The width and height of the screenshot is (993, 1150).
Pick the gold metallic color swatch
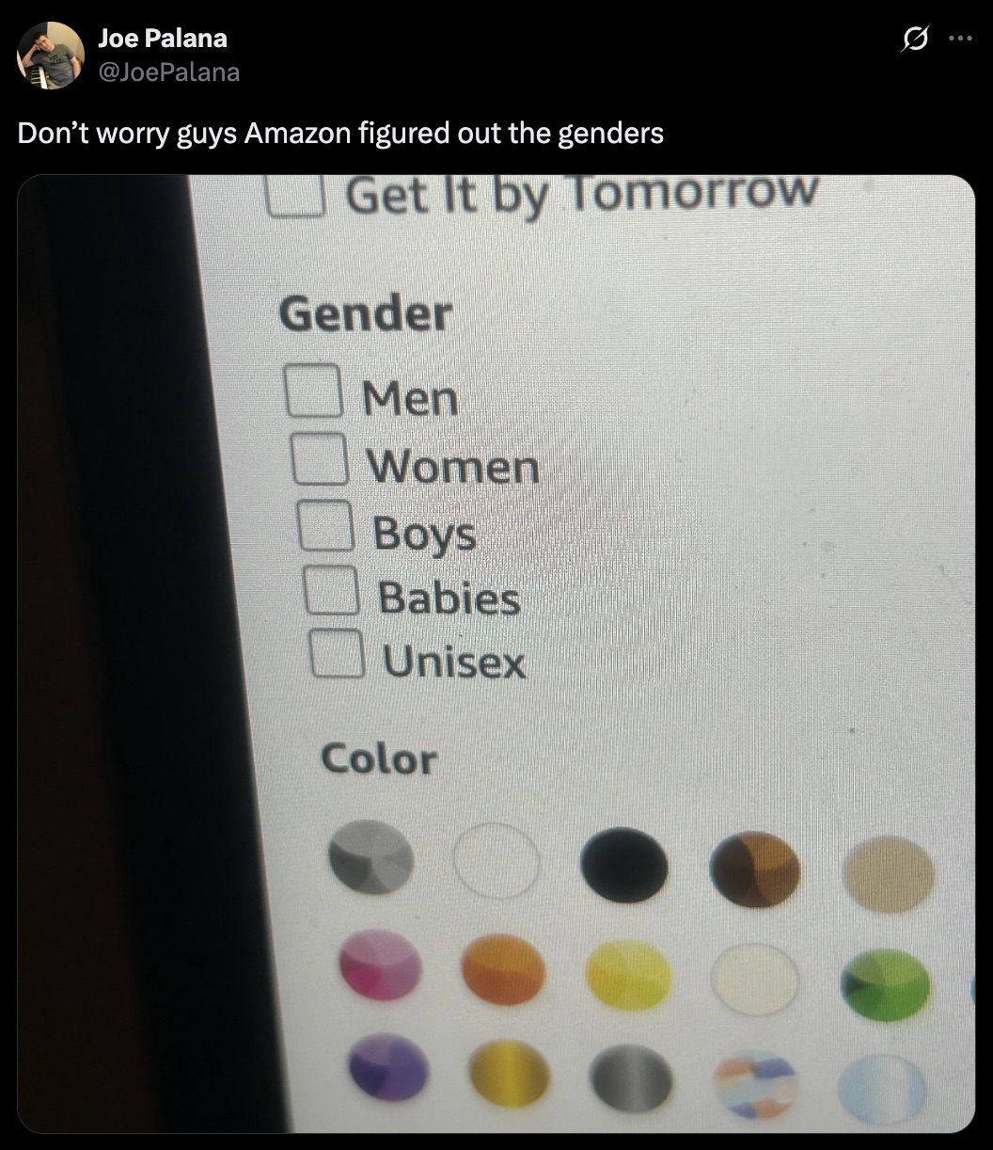[509, 1073]
